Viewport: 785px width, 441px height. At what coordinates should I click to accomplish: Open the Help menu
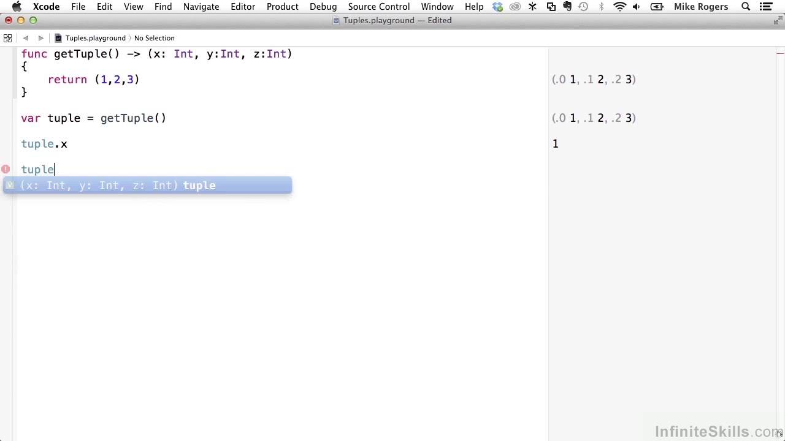pyautogui.click(x=474, y=7)
